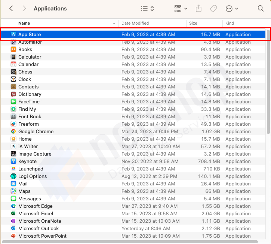Image resolution: width=271 pixels, height=244 pixels.
Task: Select the Freeform app icon
Action: (x=13, y=124)
